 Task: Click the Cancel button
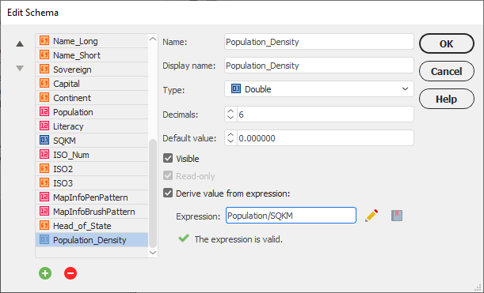click(446, 71)
